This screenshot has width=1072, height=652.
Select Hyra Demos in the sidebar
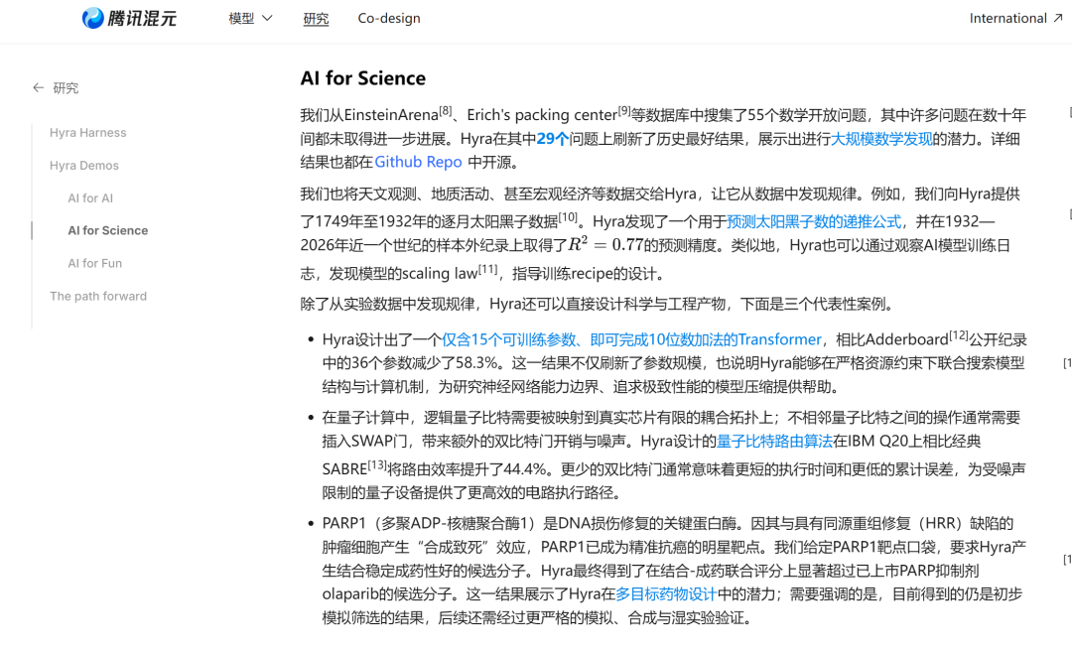84,166
